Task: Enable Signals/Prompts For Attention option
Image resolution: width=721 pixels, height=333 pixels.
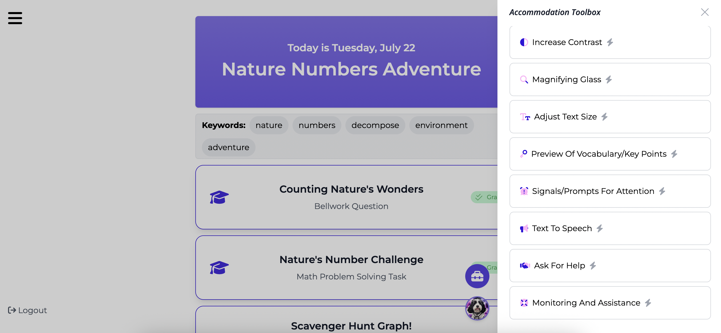Action: [610, 191]
